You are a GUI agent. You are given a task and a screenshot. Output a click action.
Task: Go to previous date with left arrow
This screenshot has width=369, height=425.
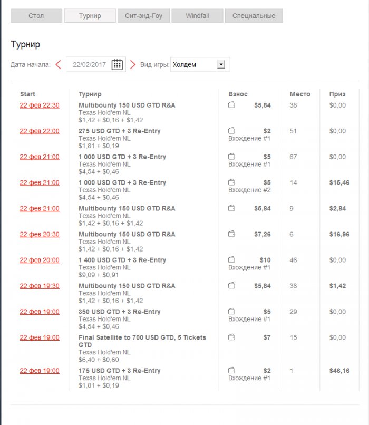click(x=58, y=64)
